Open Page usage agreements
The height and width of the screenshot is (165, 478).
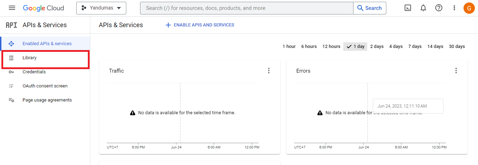(45, 100)
